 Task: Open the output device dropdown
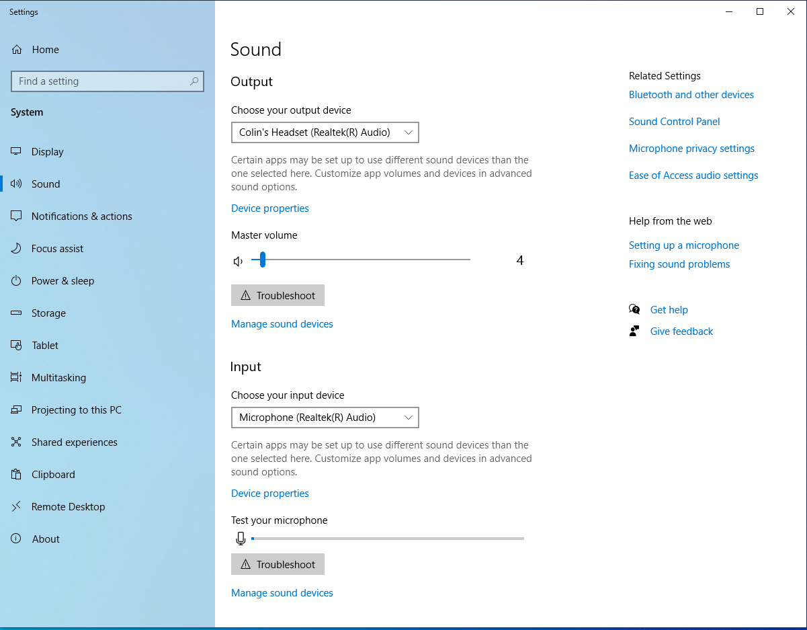325,132
